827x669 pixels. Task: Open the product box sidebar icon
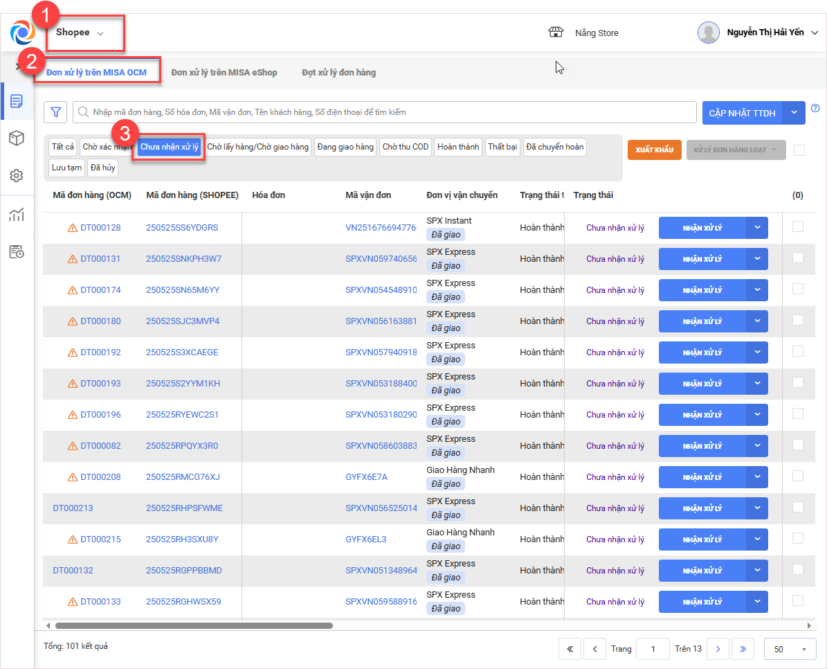click(17, 139)
